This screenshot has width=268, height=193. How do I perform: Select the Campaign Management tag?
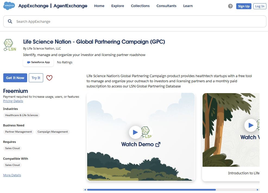point(53,132)
